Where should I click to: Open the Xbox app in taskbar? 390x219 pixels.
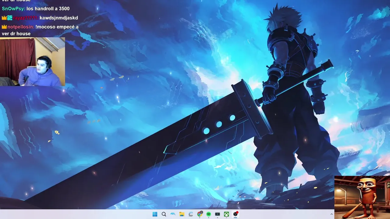pyautogui.click(x=227, y=214)
